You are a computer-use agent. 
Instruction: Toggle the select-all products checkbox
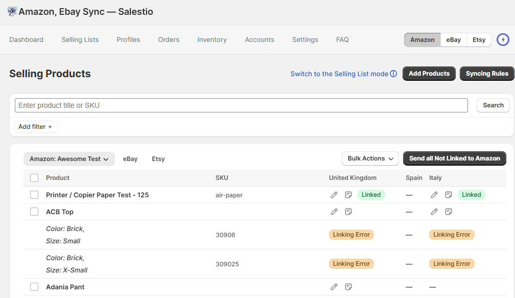click(x=34, y=178)
